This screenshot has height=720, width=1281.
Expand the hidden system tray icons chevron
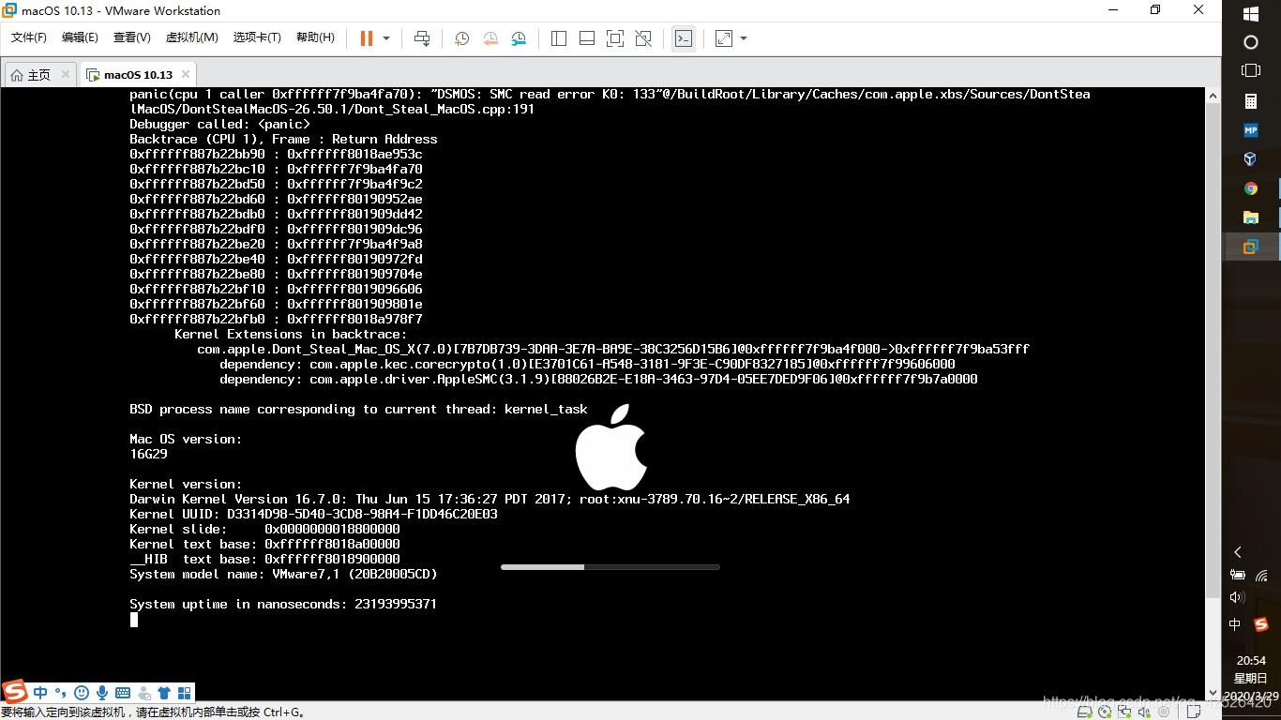coord(1238,552)
